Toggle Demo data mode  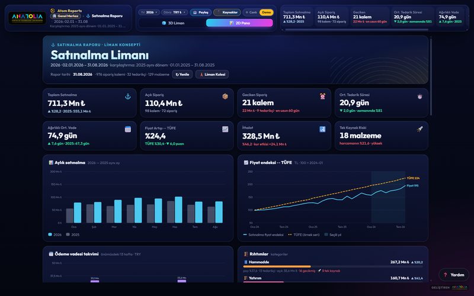point(266,12)
